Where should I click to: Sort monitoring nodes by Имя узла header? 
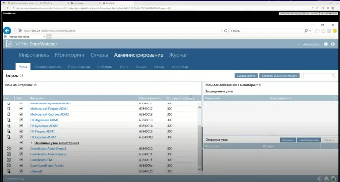click(37, 98)
